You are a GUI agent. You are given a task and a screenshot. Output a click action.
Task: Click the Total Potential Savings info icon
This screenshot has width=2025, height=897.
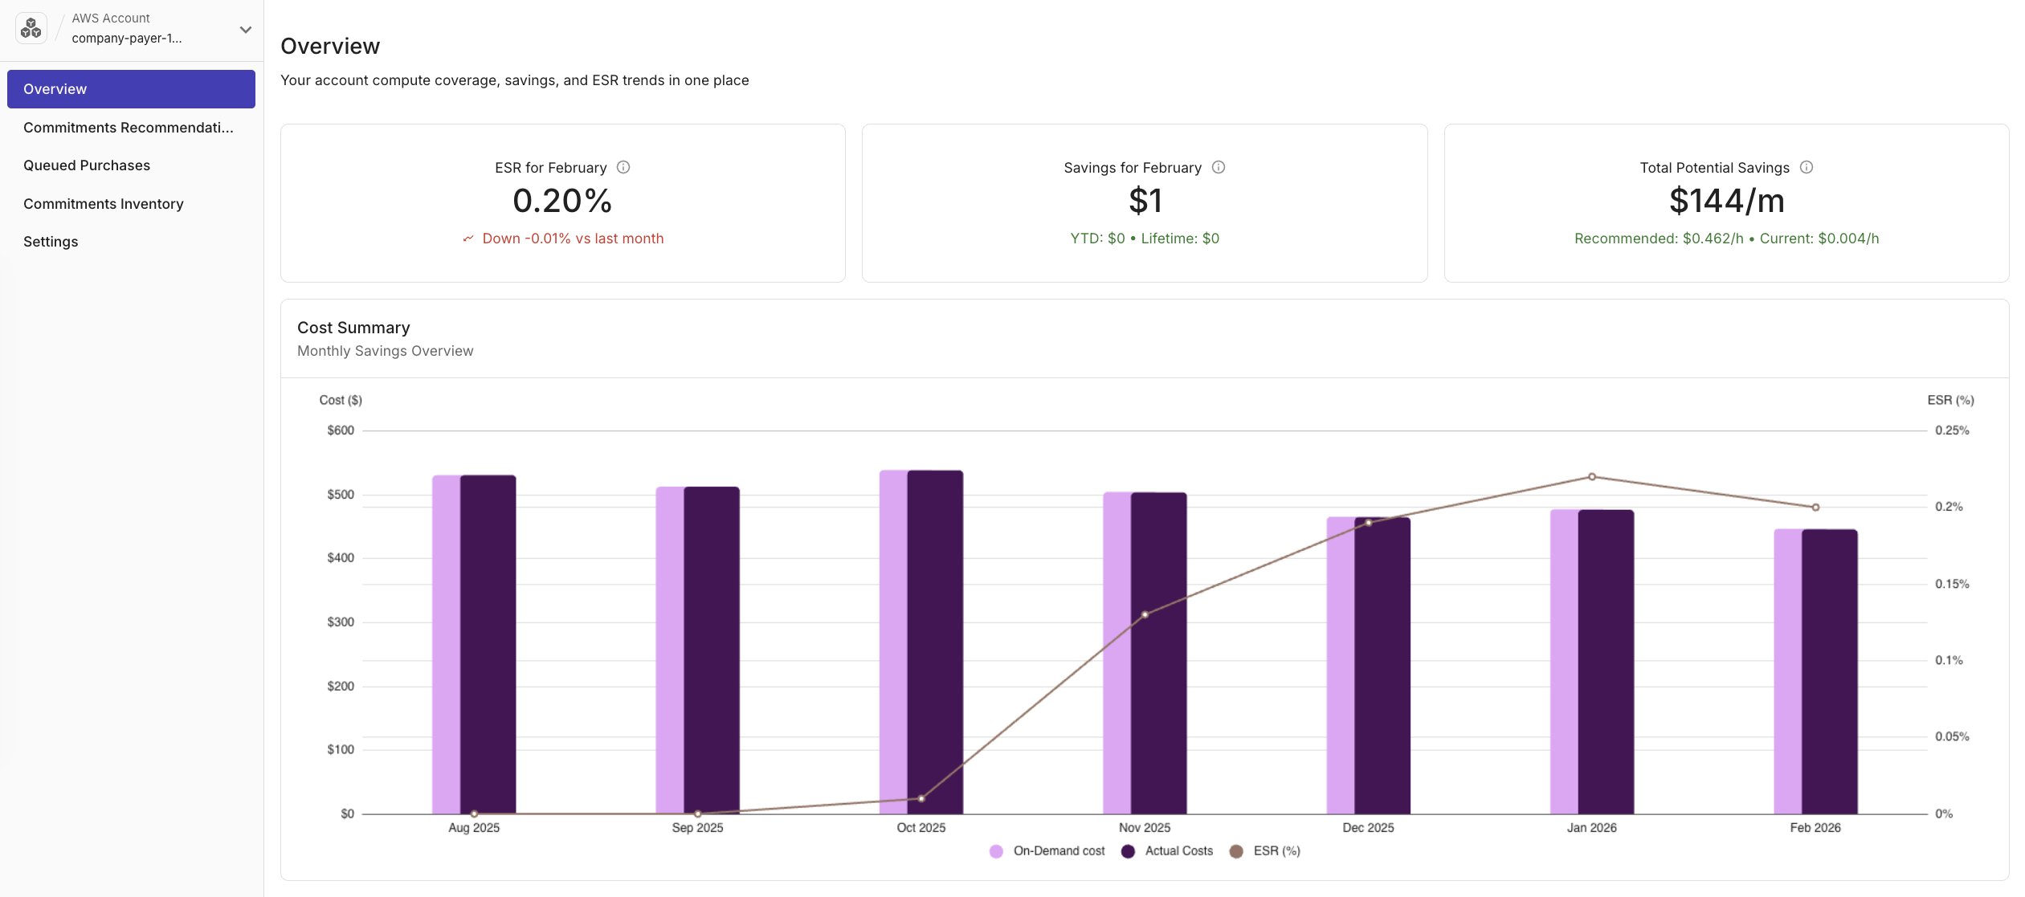[x=1807, y=167]
